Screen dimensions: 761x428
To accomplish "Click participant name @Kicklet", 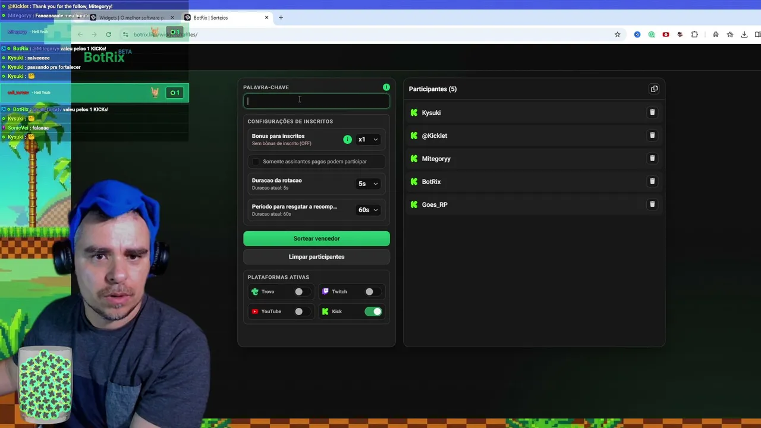I will [434, 136].
